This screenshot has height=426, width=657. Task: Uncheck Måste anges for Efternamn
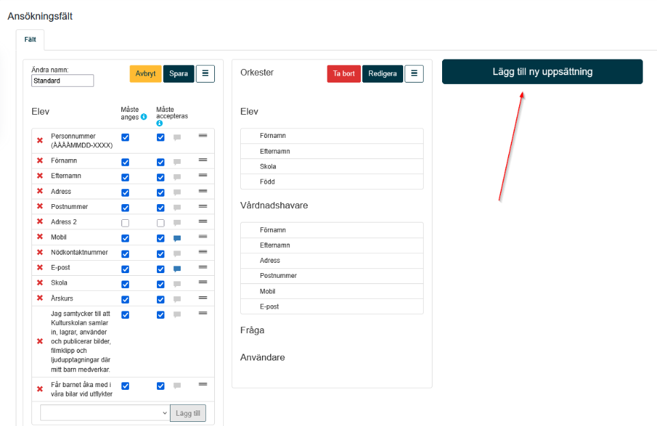[x=126, y=177]
